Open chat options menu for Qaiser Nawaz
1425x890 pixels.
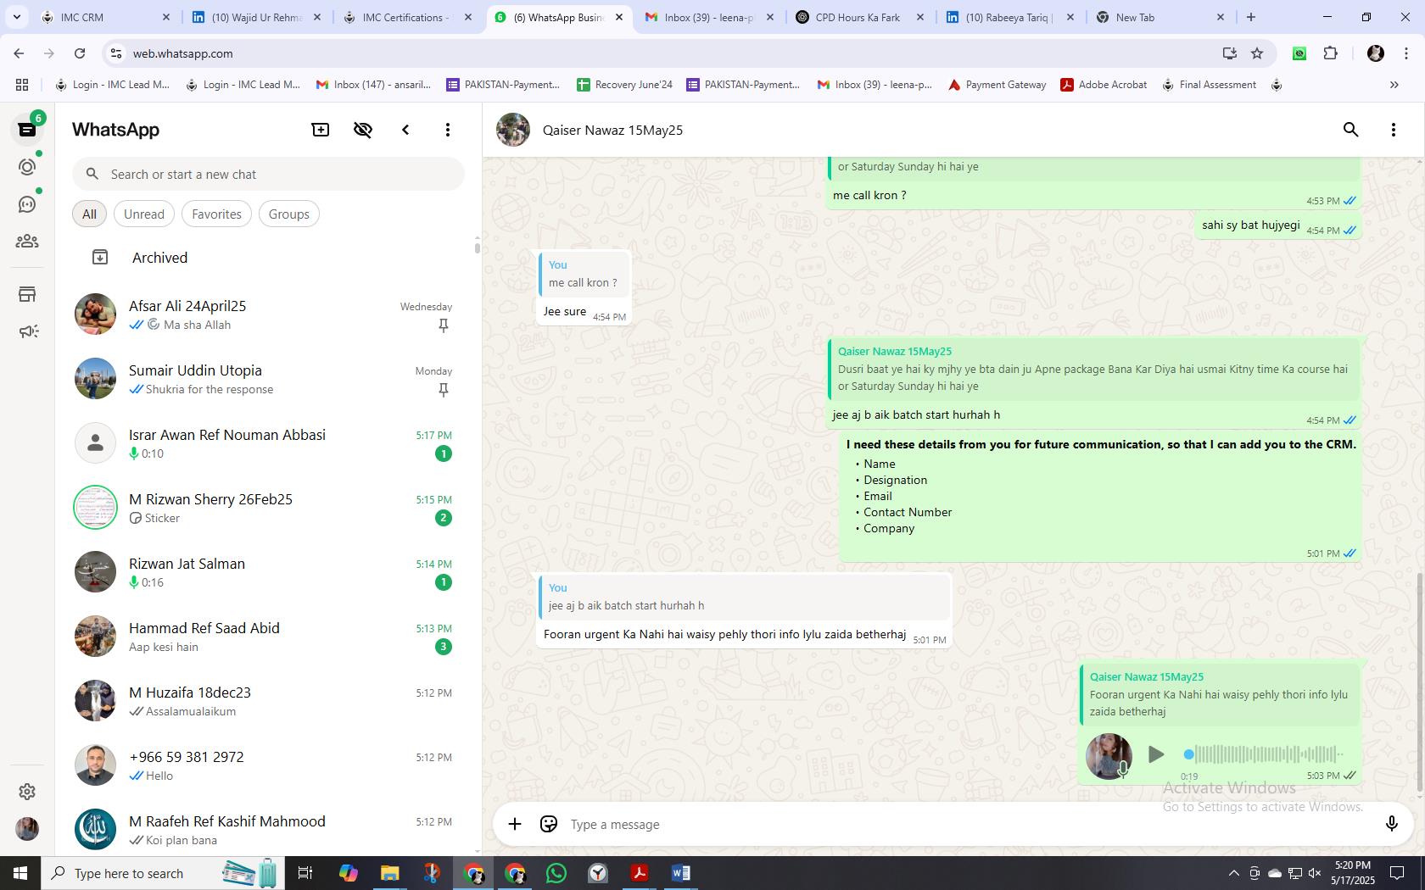pyautogui.click(x=1394, y=130)
